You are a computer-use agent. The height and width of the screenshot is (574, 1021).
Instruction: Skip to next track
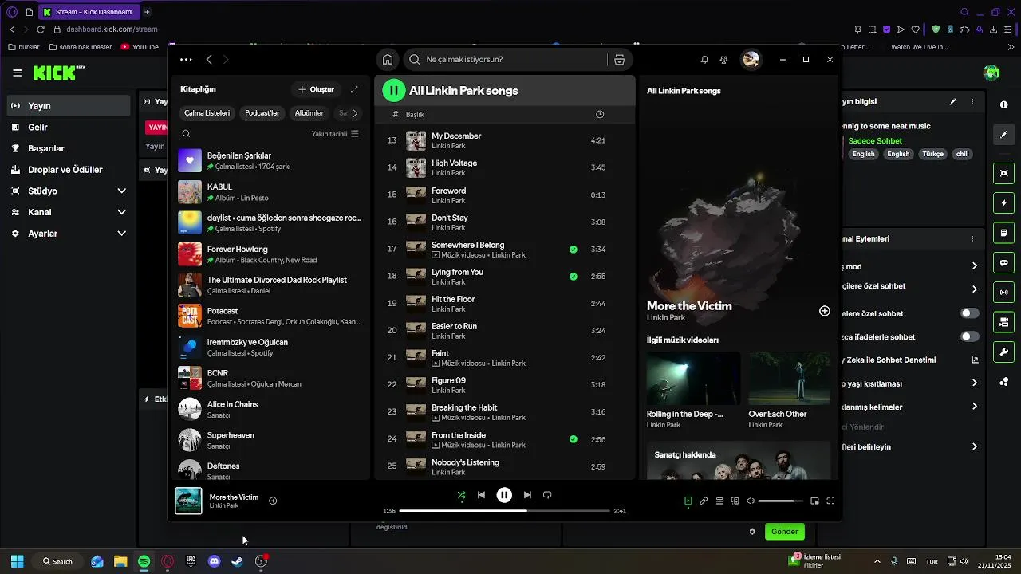point(527,495)
